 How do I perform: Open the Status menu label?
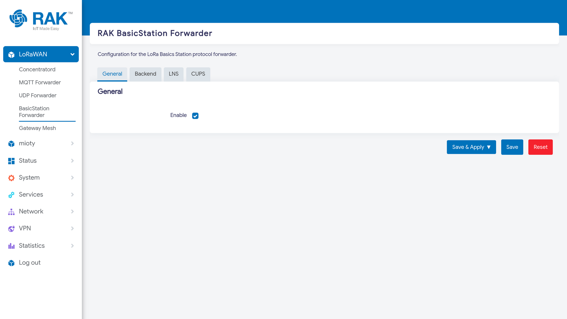[x=28, y=161]
